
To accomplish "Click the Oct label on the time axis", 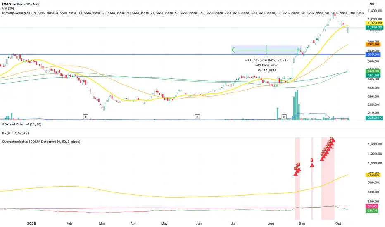I will [x=338, y=224].
